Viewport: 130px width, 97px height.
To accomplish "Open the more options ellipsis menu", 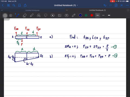I will point(127,5).
